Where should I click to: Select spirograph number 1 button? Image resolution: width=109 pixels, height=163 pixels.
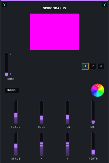pos(85,66)
